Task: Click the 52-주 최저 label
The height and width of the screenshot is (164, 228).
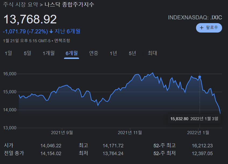Action: point(165,153)
